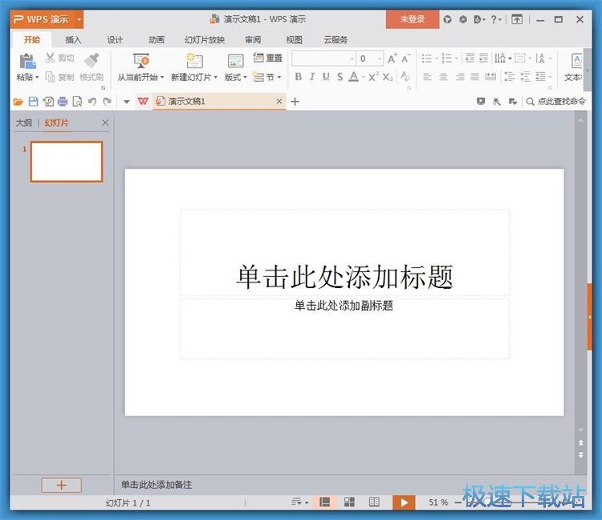Click the 未登录 login button
602x520 pixels.
[x=412, y=19]
